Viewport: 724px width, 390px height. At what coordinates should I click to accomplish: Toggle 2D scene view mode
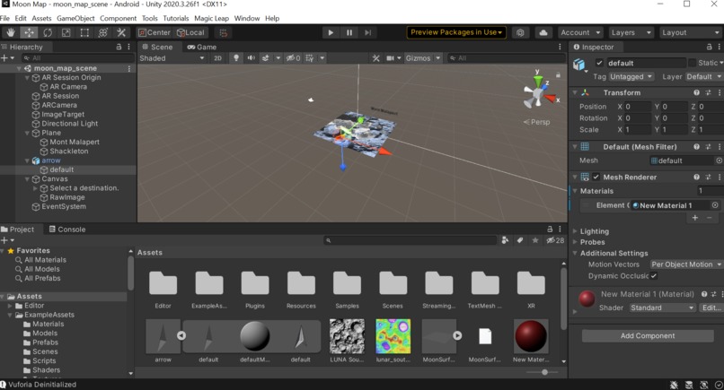(217, 58)
